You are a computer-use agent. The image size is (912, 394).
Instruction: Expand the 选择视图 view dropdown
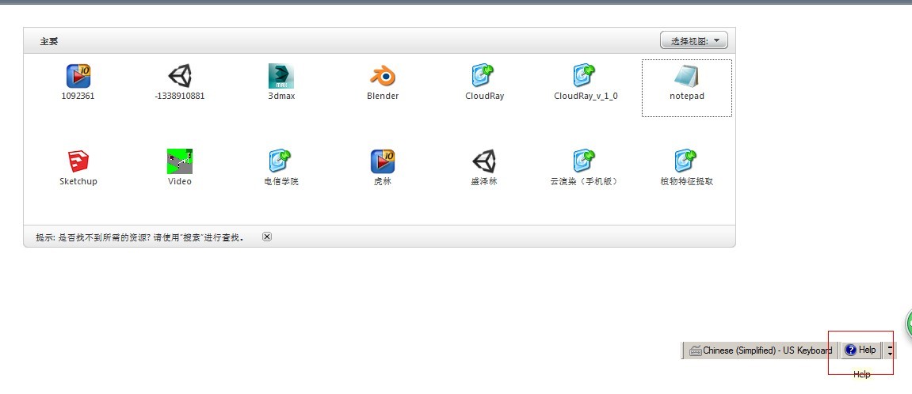point(694,40)
